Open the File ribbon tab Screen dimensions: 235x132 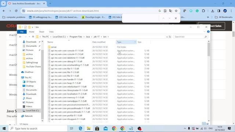pos(22,32)
